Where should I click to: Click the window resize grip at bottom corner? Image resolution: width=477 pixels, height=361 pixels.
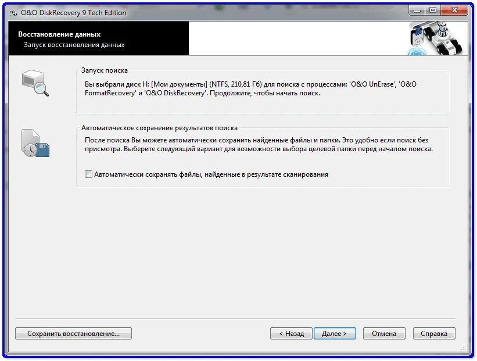pyautogui.click(x=464, y=348)
